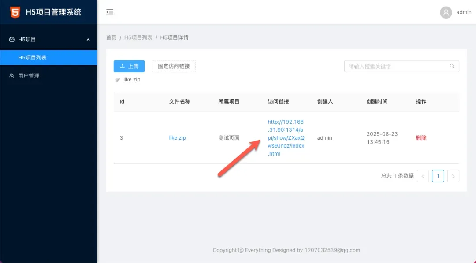476x263 pixels.
Task: Click the HTML5 logo in the sidebar header
Action: tap(15, 12)
